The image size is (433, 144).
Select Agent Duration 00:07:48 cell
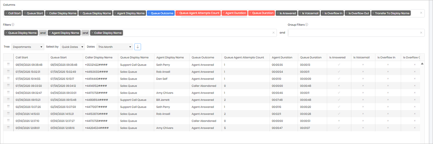tap(277, 100)
